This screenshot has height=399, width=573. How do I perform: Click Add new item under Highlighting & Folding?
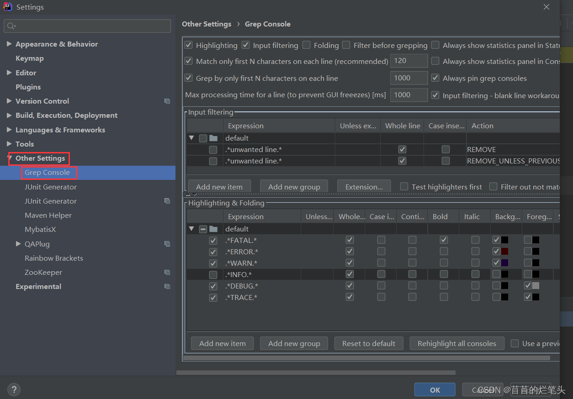223,343
